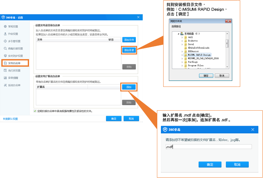Expand the PerfLogs folder node
Image resolution: width=263 pixels, height=178 pixels.
[x=182, y=62]
